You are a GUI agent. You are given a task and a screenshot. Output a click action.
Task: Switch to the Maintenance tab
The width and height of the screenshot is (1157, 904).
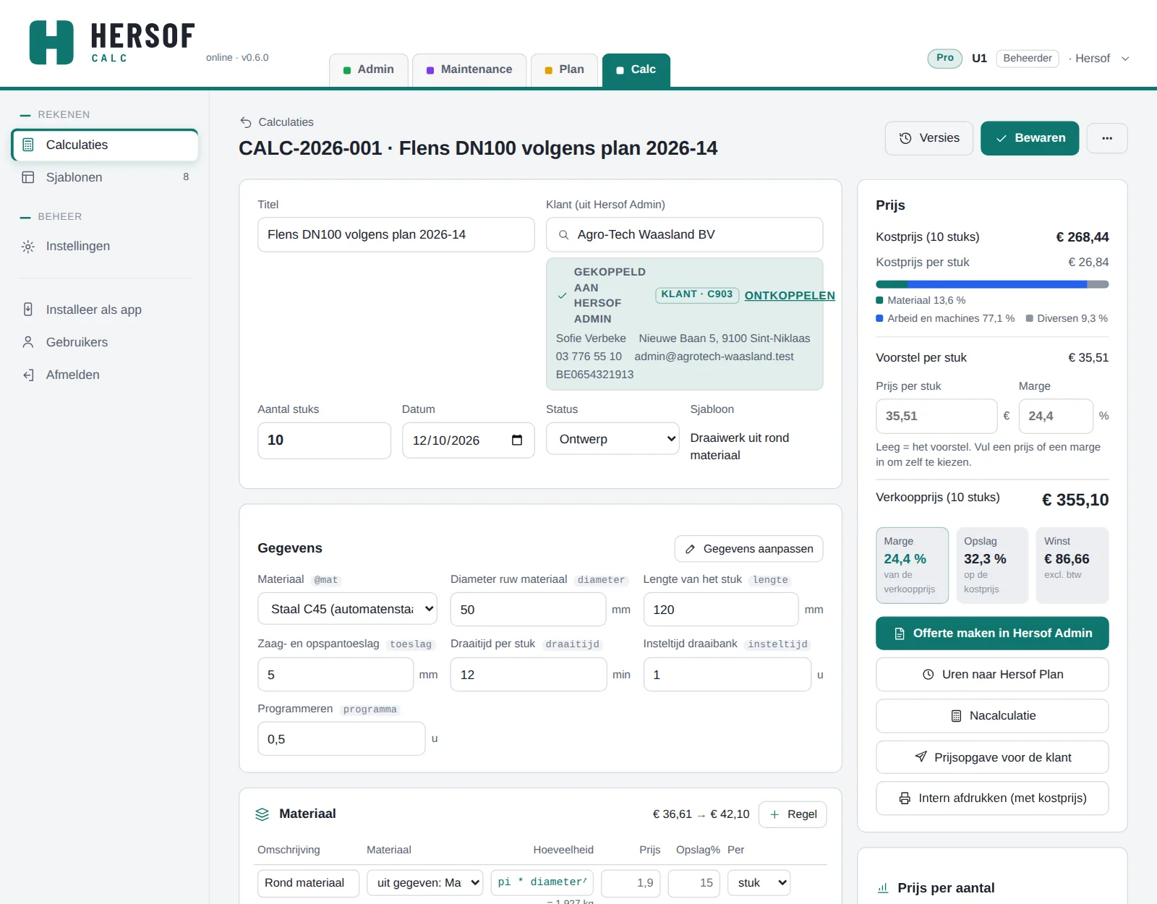tap(469, 70)
